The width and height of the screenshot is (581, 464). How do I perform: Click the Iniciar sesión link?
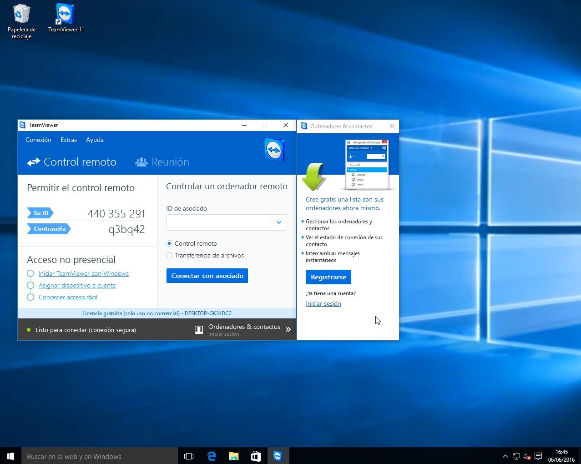click(323, 303)
